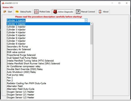This screenshot has height=101, width=131.
Task: Select Auto Shutdown (ASD) Relay item
Action: [48, 72]
